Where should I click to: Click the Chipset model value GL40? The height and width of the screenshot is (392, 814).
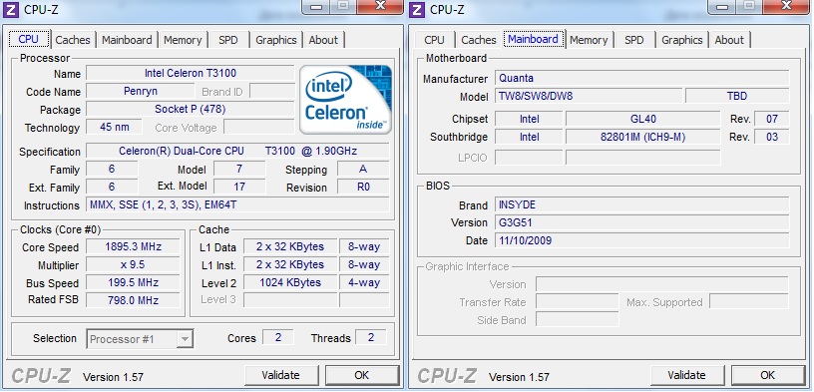click(642, 119)
